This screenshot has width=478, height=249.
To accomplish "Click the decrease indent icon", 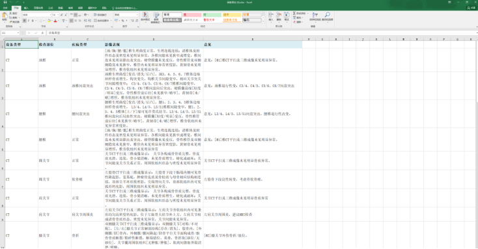I will [86, 21].
